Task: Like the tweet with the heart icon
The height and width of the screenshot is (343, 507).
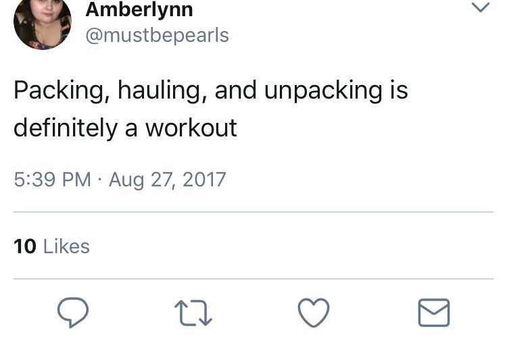Action: pyautogui.click(x=314, y=313)
